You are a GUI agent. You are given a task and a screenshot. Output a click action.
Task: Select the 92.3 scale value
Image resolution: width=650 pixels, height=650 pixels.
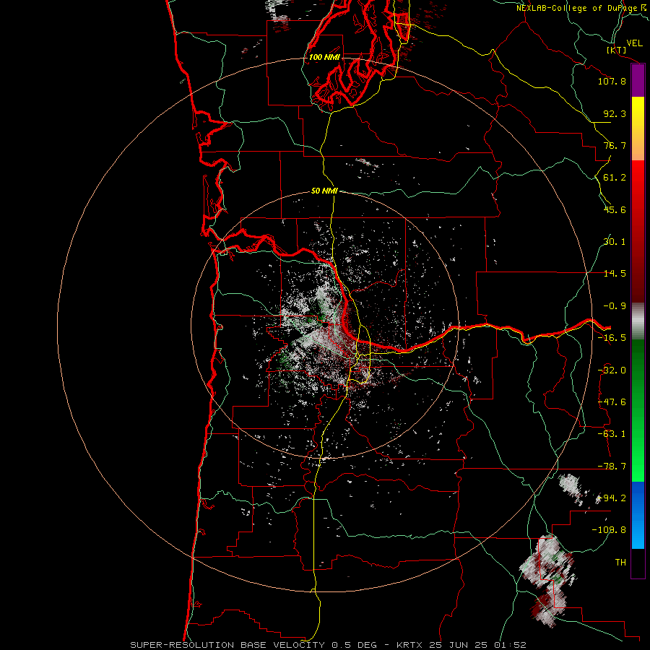[615, 113]
